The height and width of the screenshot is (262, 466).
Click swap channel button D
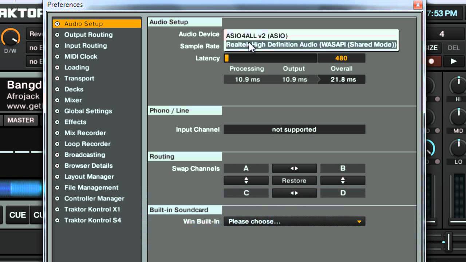343,193
